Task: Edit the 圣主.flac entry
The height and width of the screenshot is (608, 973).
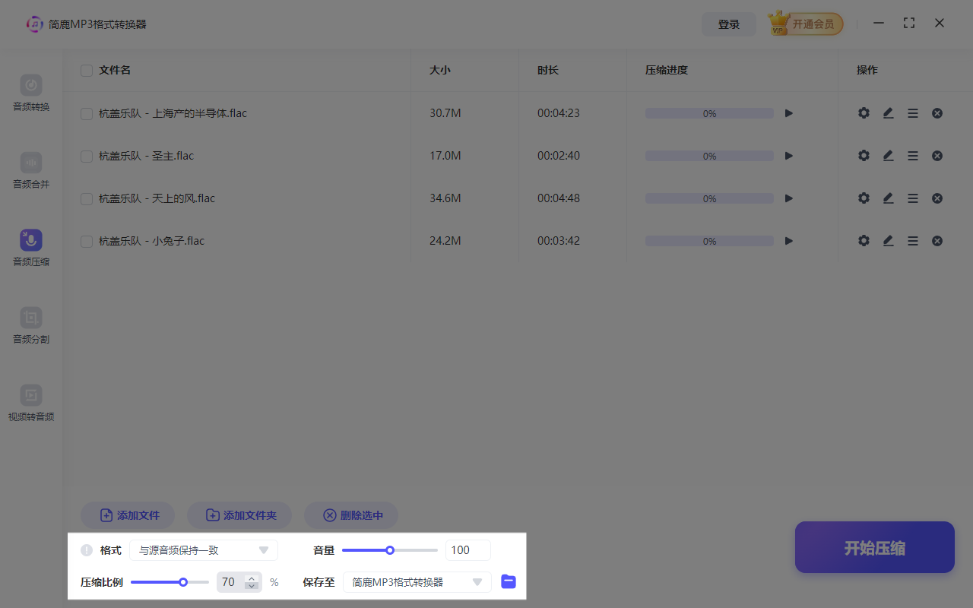Action: click(888, 156)
